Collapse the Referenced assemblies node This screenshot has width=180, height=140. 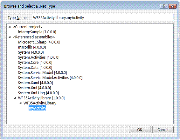(x=10, y=37)
